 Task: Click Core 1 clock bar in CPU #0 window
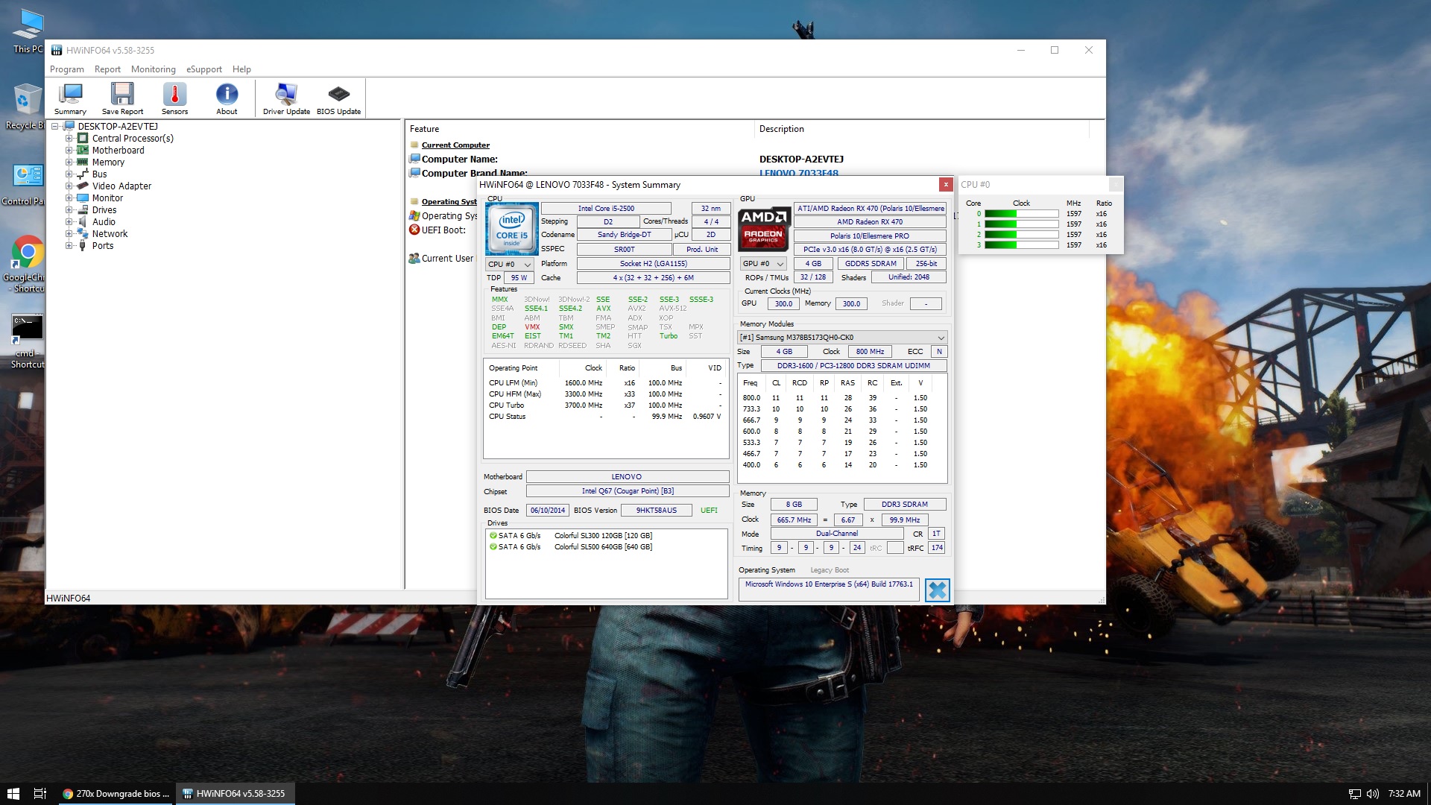click(x=1021, y=224)
